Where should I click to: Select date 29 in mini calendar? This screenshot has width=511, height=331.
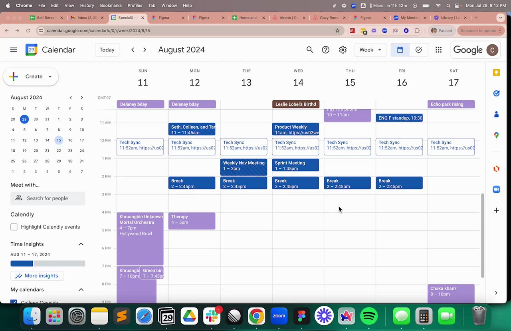click(x=24, y=119)
